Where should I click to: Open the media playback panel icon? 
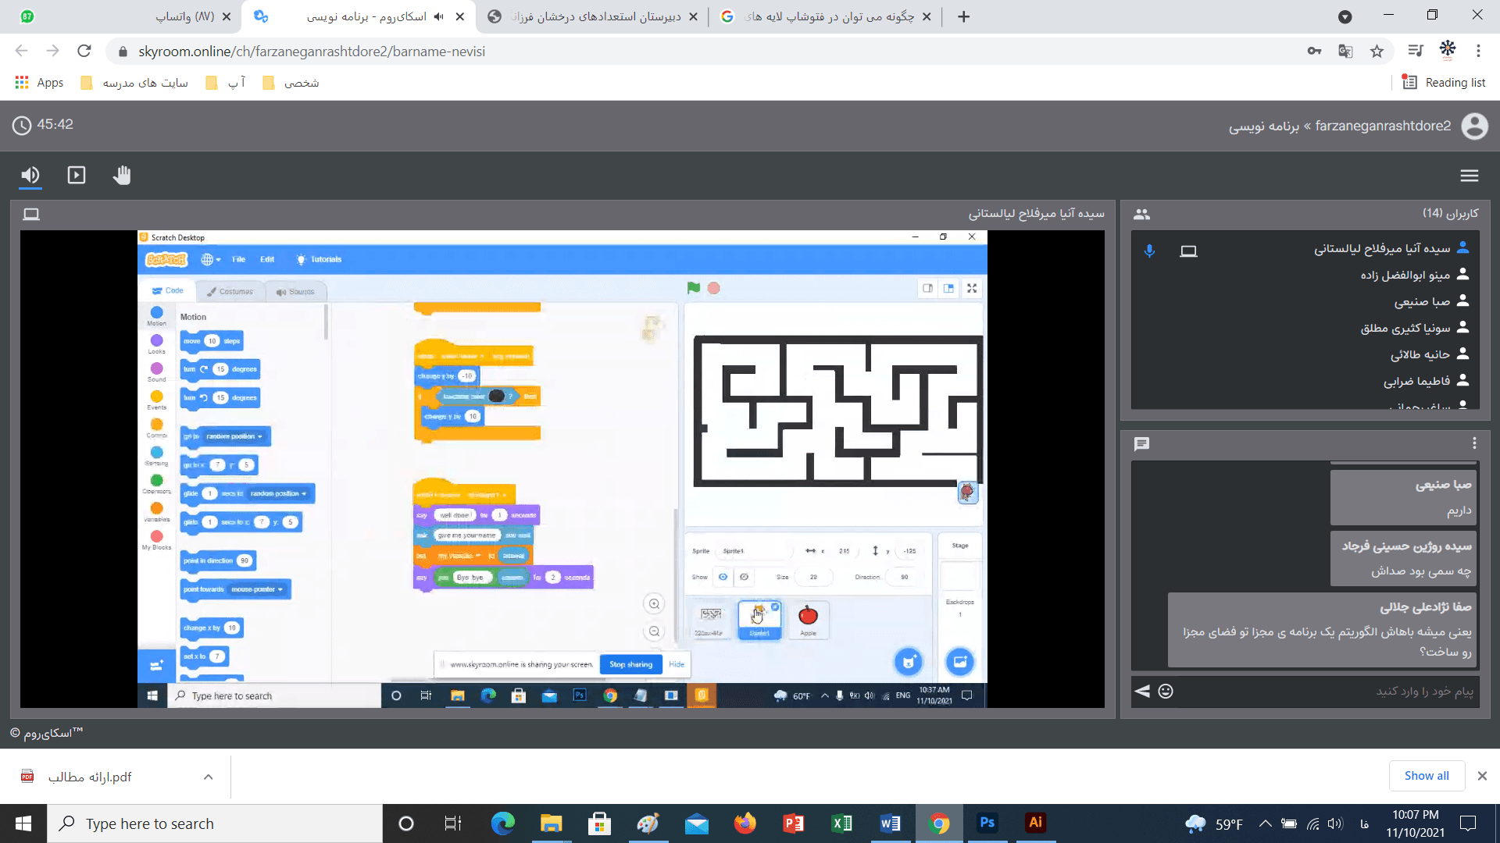pyautogui.click(x=76, y=175)
